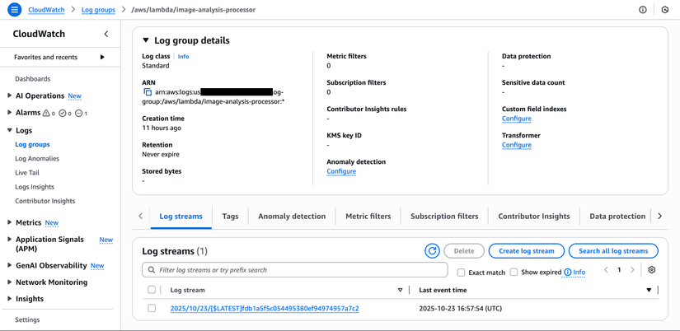Open Settings in the sidebar

pyautogui.click(x=27, y=319)
